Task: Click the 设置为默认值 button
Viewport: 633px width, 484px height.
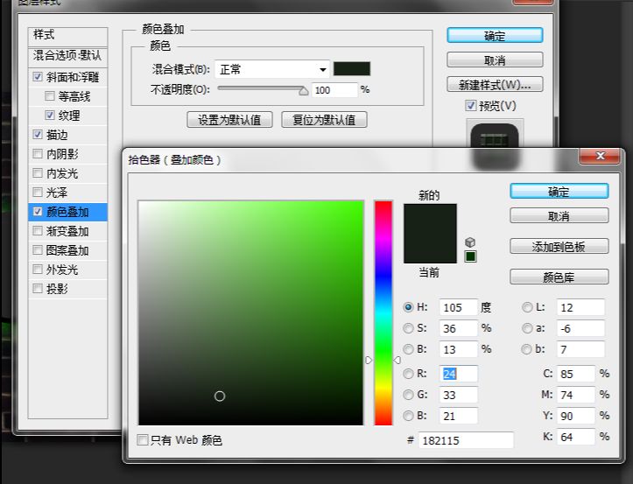Action: [229, 120]
